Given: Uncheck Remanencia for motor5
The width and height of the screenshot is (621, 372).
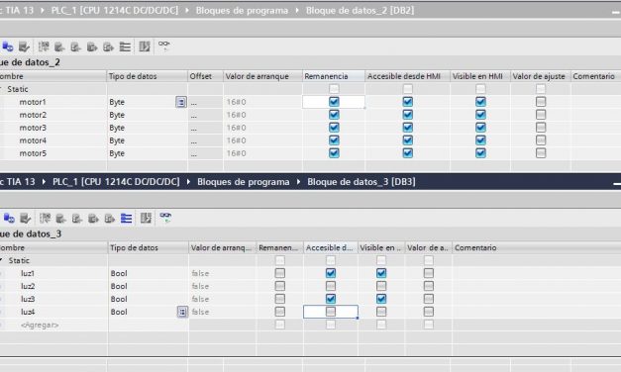Looking at the screenshot, I should [x=334, y=153].
